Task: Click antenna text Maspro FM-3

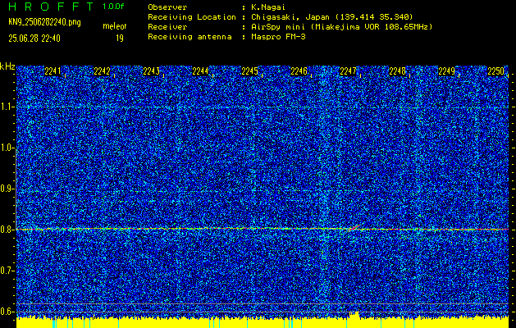Action: pos(278,37)
